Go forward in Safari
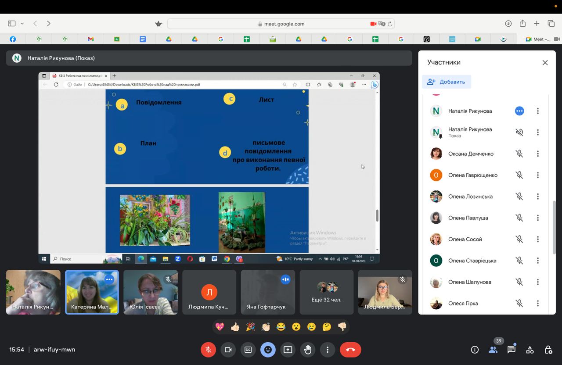This screenshot has height=365, width=562. pos(49,23)
